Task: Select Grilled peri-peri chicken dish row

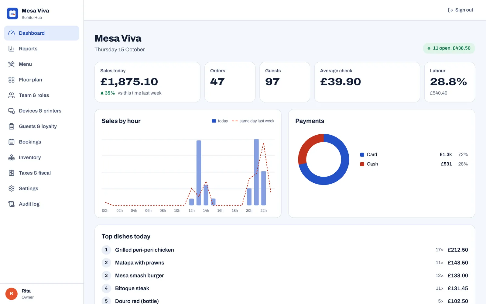Action: click(x=285, y=250)
